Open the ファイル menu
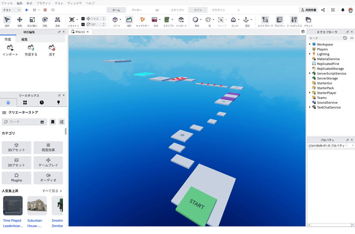The image size is (355, 234). 7,3
